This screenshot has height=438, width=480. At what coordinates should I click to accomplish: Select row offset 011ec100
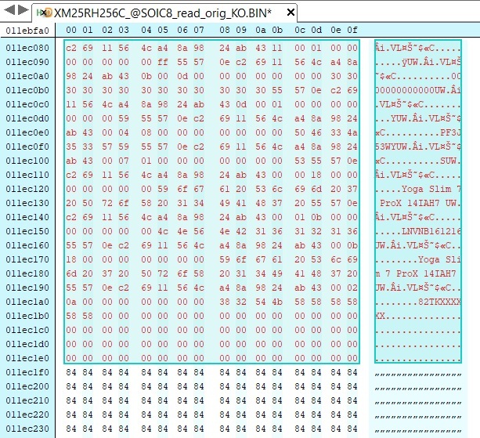(x=27, y=161)
